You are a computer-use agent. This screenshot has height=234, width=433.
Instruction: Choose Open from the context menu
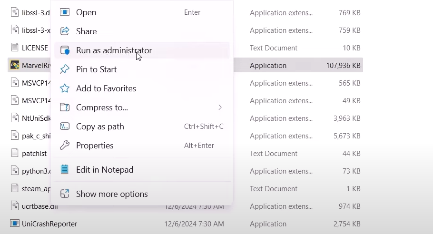coord(86,12)
